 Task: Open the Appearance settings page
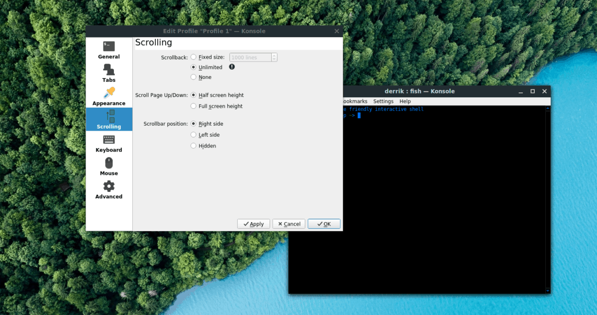[x=109, y=96]
